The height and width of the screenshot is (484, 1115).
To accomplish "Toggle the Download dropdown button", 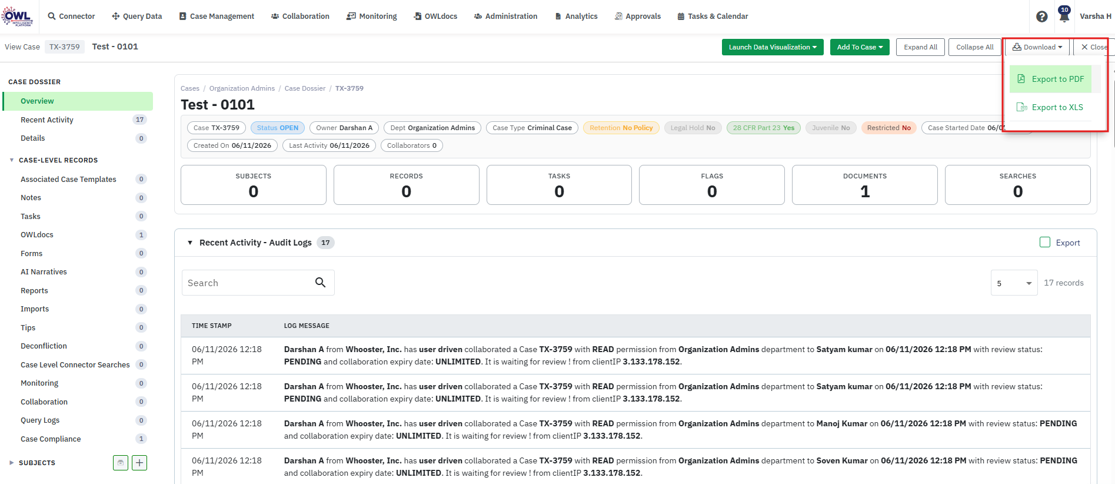I will 1037,47.
